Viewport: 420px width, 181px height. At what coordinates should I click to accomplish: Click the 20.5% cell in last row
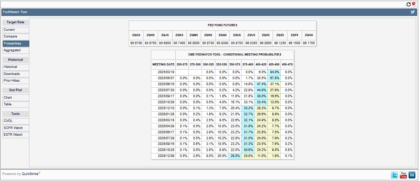click(x=222, y=156)
